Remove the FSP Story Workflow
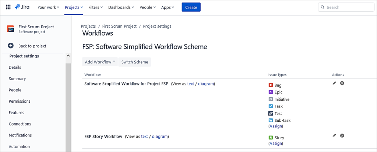 pyautogui.click(x=342, y=135)
